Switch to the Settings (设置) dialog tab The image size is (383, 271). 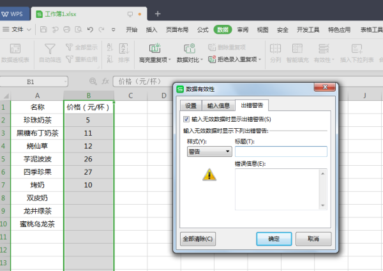191,106
